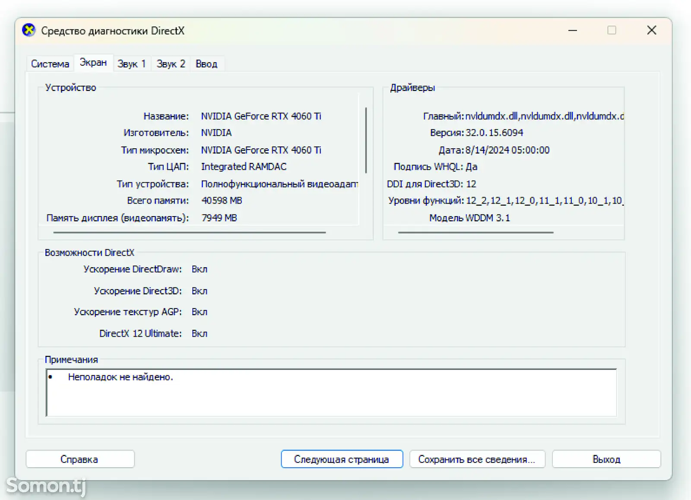Select the Главный driver file list nvldumdx.dll
This screenshot has height=500, width=691.
pos(544,116)
